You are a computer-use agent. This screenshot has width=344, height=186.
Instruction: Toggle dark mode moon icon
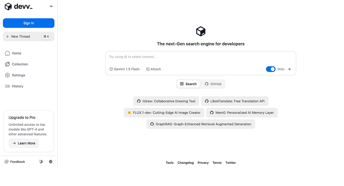pos(41,162)
